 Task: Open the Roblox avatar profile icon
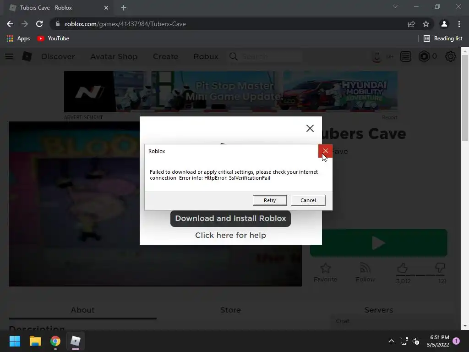376,56
